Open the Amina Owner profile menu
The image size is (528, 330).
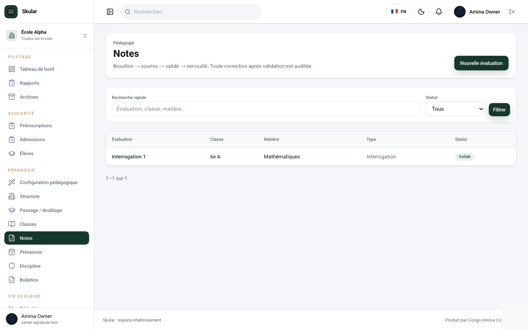point(477,12)
